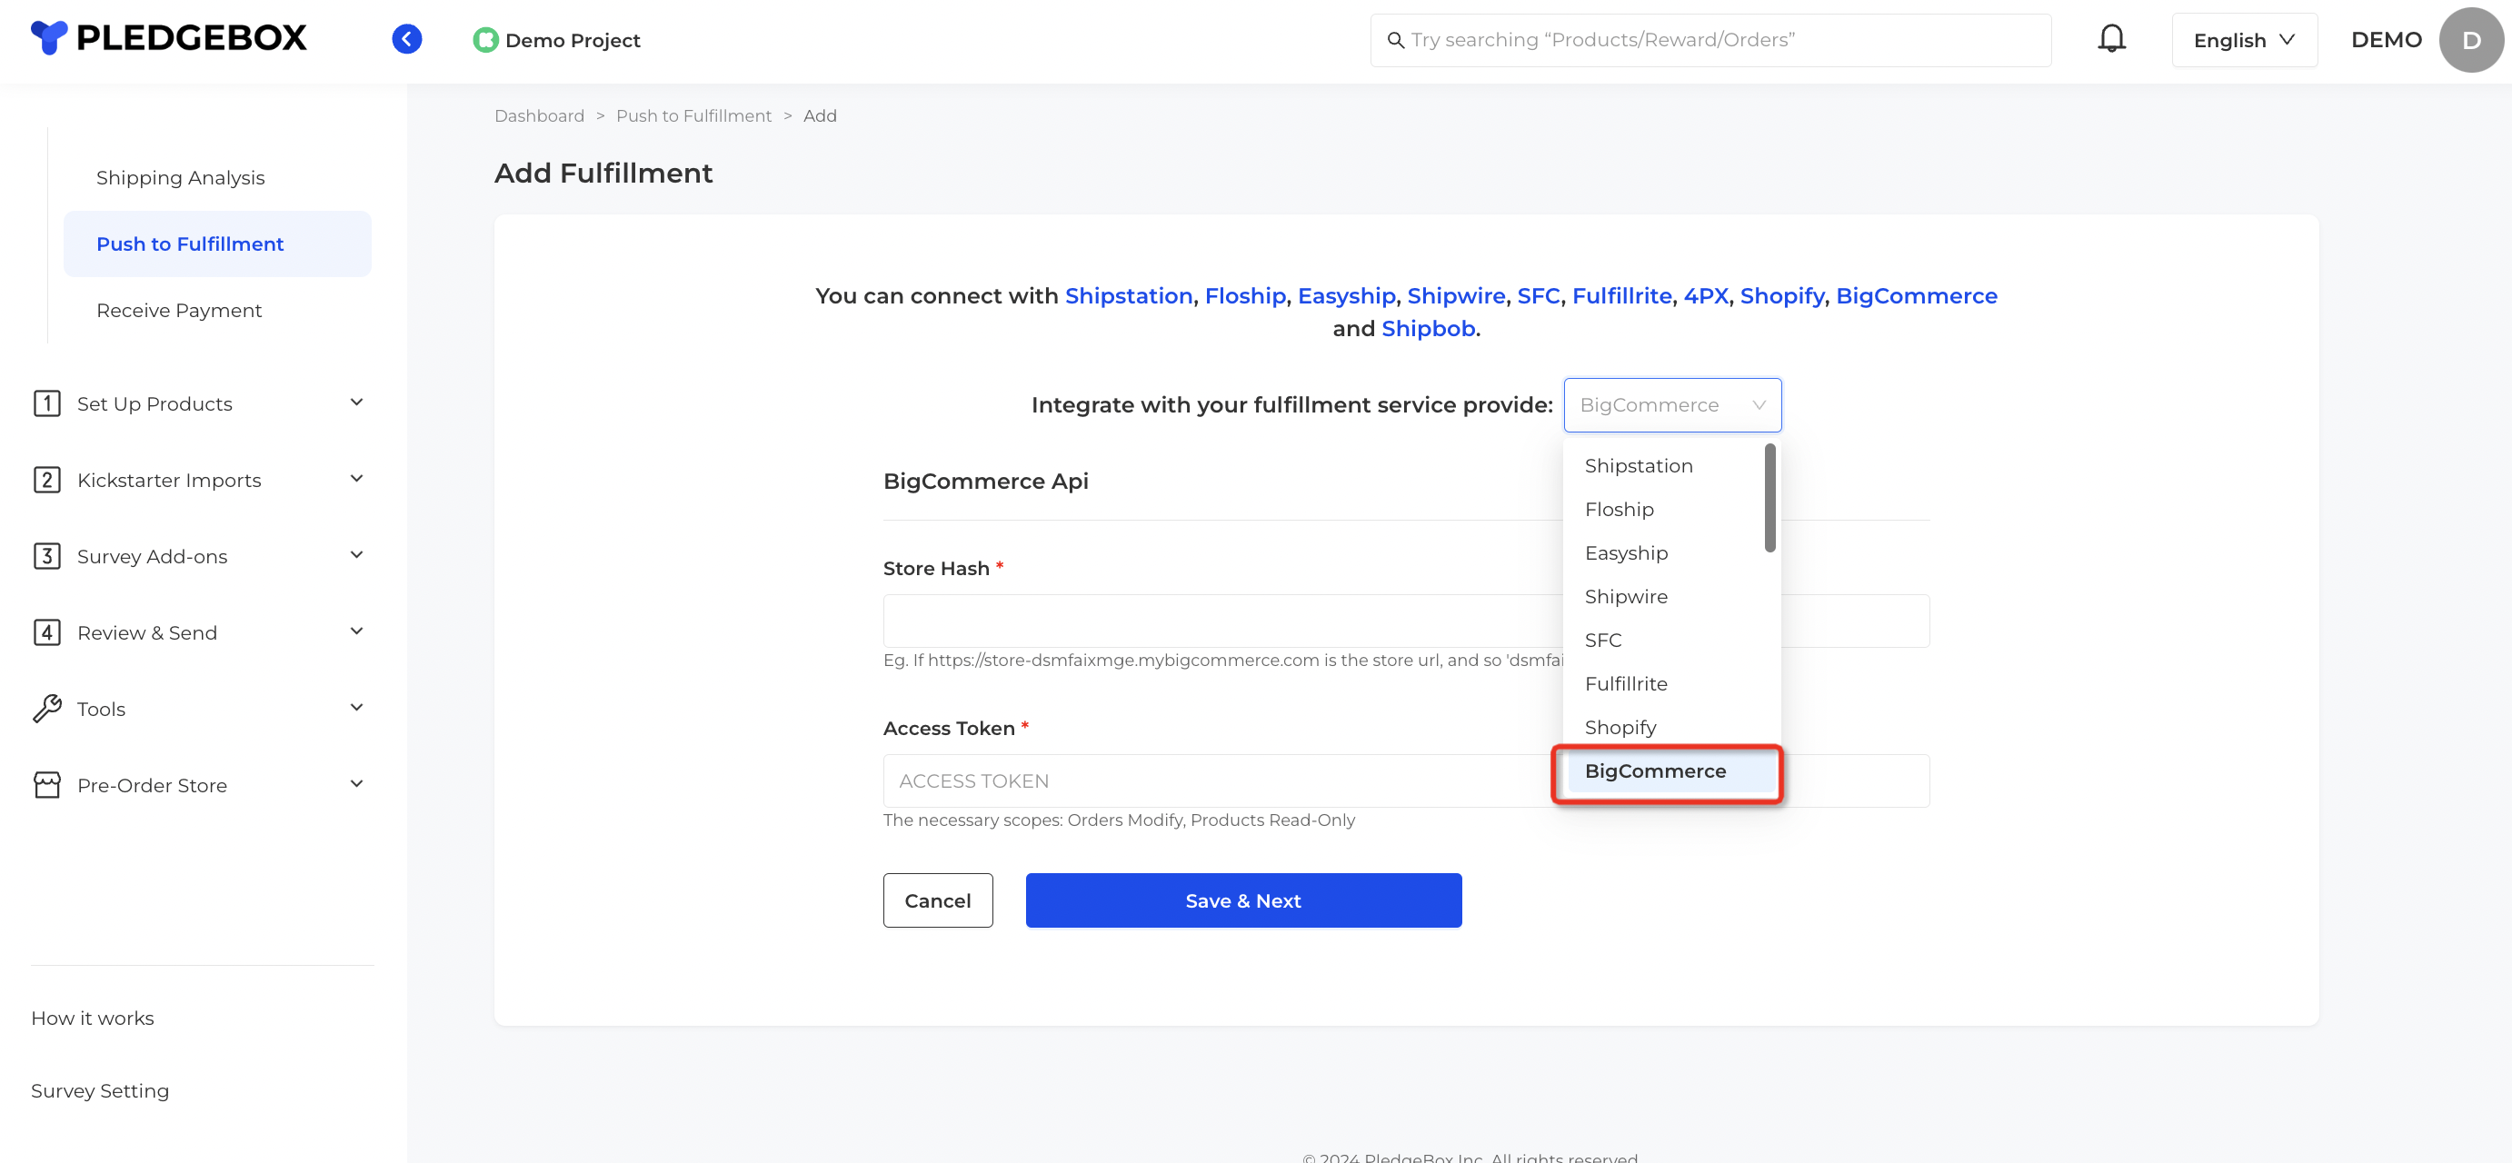Expand Set Up Products menu

[356, 403]
